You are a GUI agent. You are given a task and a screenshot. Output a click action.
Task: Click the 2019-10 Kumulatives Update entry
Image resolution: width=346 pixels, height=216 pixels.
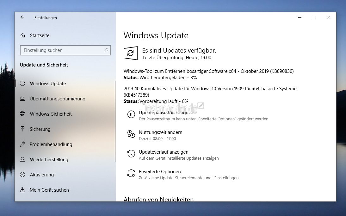[x=210, y=92]
